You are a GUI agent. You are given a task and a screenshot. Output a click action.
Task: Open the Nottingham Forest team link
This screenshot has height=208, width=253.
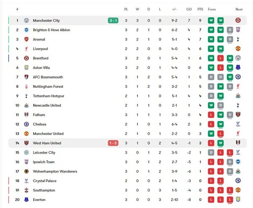pos(48,86)
